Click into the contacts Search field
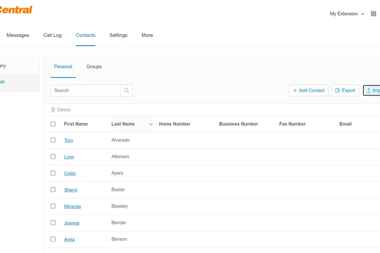The width and height of the screenshot is (380, 253). click(x=85, y=91)
